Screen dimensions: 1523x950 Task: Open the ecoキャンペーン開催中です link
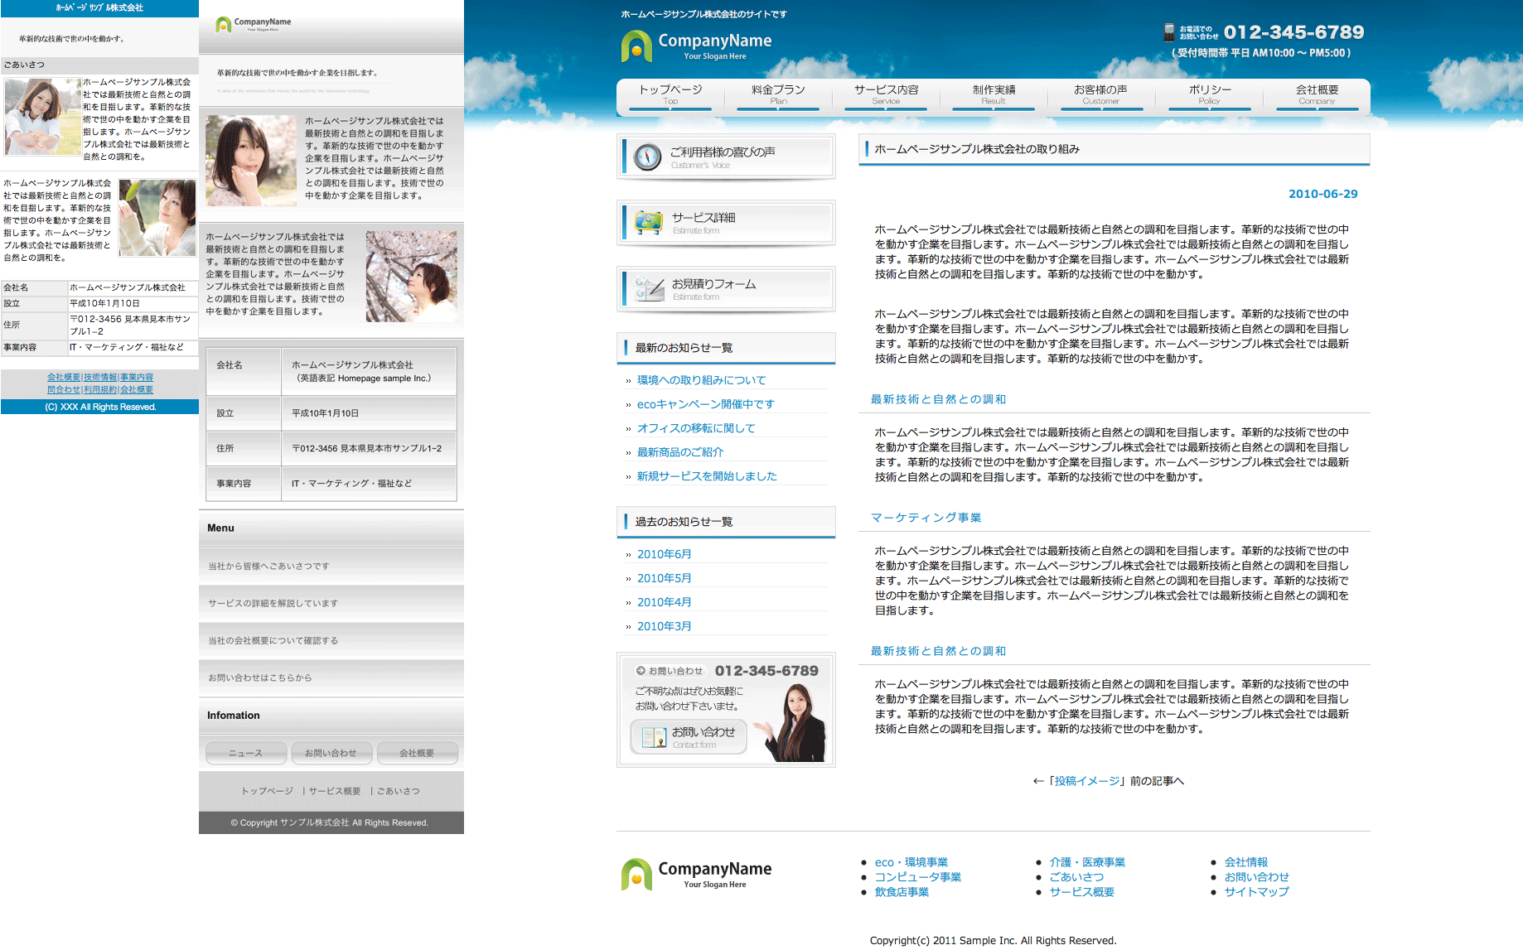[705, 404]
